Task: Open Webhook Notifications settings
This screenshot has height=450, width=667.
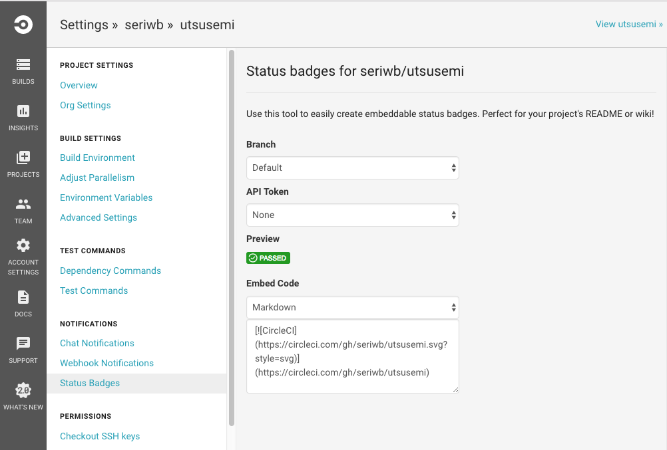Action: tap(107, 364)
